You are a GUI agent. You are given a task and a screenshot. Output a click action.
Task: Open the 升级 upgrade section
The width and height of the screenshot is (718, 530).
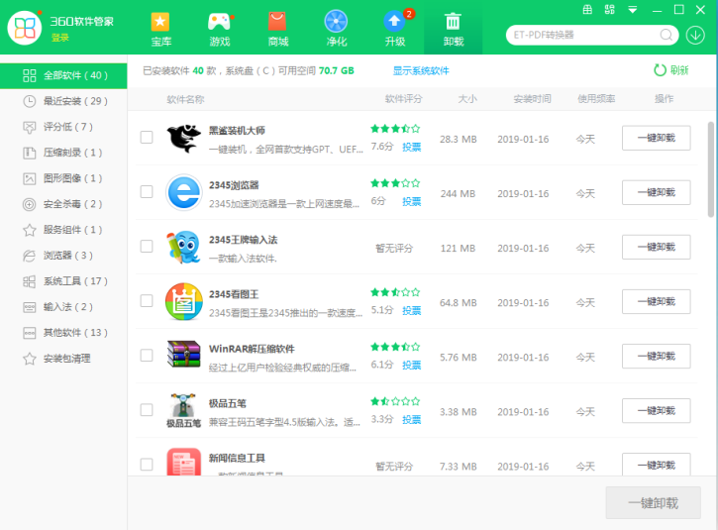pyautogui.click(x=394, y=29)
